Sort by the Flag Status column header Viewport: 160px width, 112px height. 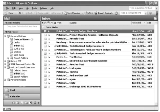pos(52,23)
